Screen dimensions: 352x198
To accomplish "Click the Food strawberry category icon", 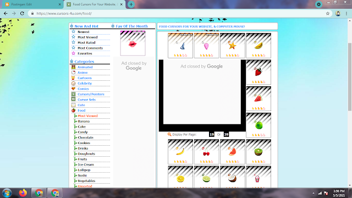I will point(73,110).
